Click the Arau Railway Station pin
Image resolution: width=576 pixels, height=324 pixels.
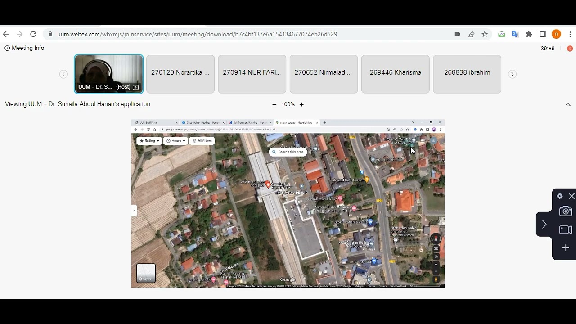tap(268, 184)
